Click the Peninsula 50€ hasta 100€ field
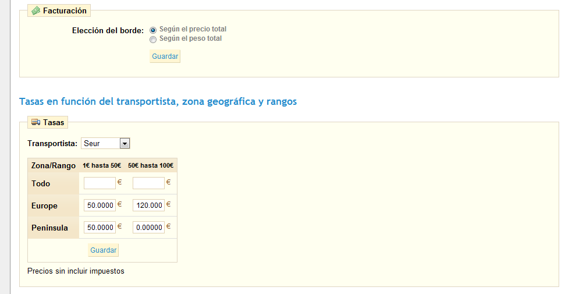 click(148, 228)
